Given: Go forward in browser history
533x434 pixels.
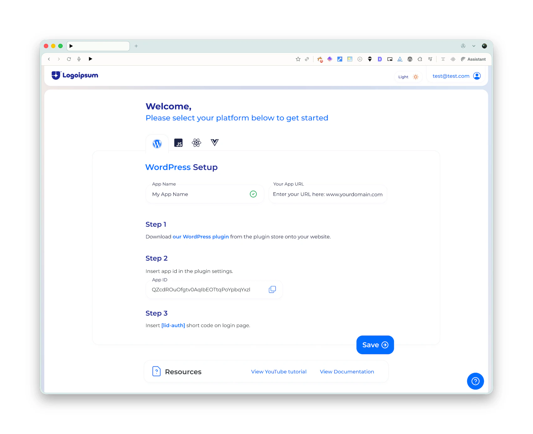Looking at the screenshot, I should pos(59,59).
